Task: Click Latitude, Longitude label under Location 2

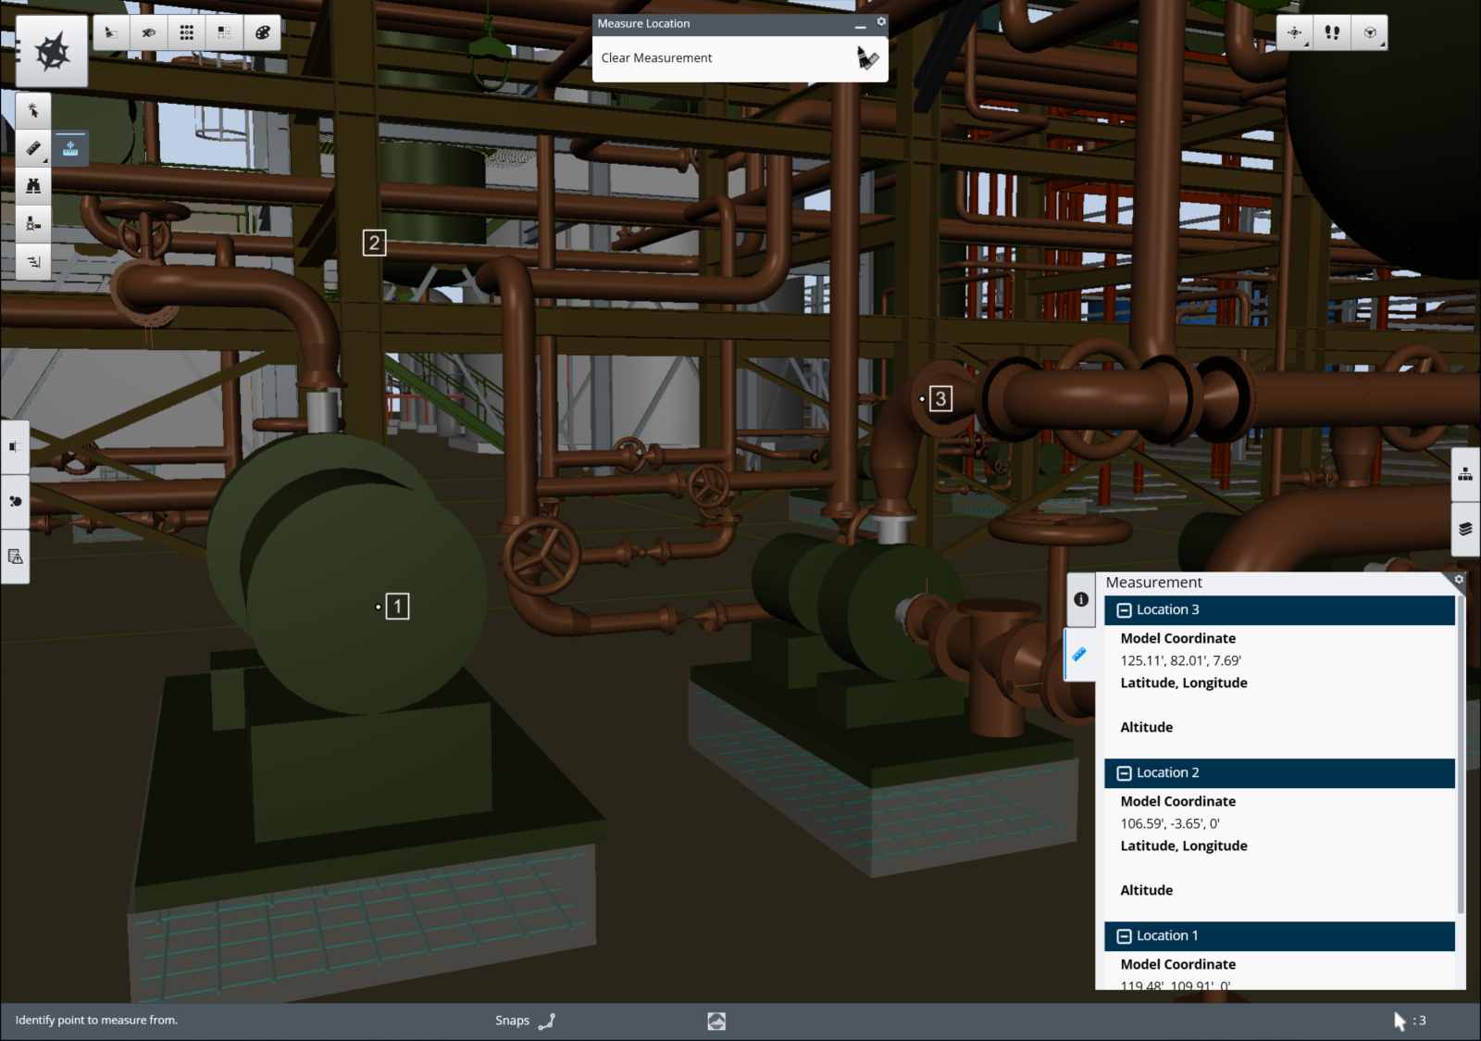Action: coord(1183,846)
